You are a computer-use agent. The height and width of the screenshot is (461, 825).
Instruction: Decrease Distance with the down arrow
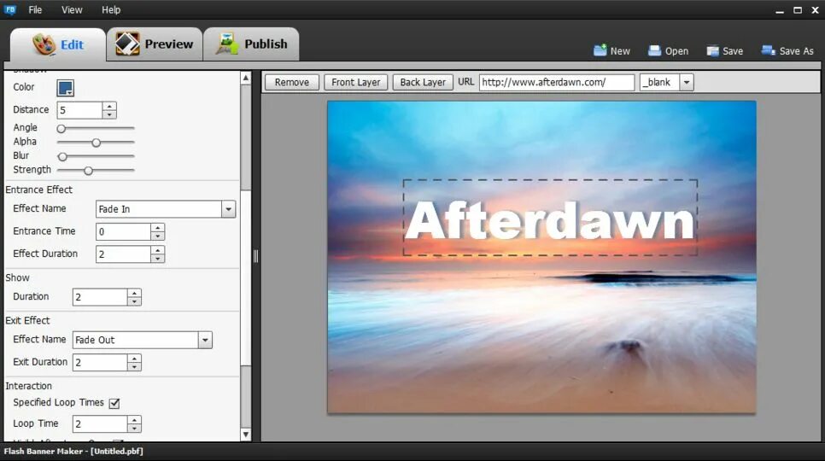[x=109, y=114]
